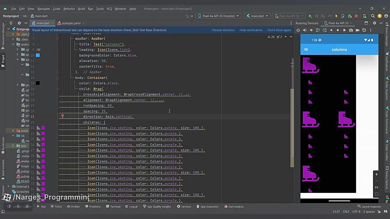Collapse the firstproject root tree node

click(9, 29)
